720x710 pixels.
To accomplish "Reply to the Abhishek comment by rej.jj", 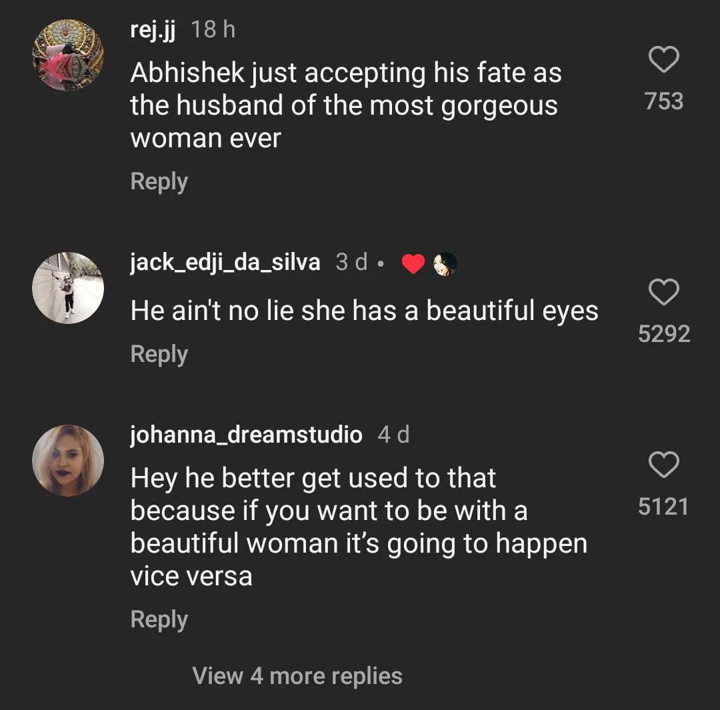I will 159,182.
